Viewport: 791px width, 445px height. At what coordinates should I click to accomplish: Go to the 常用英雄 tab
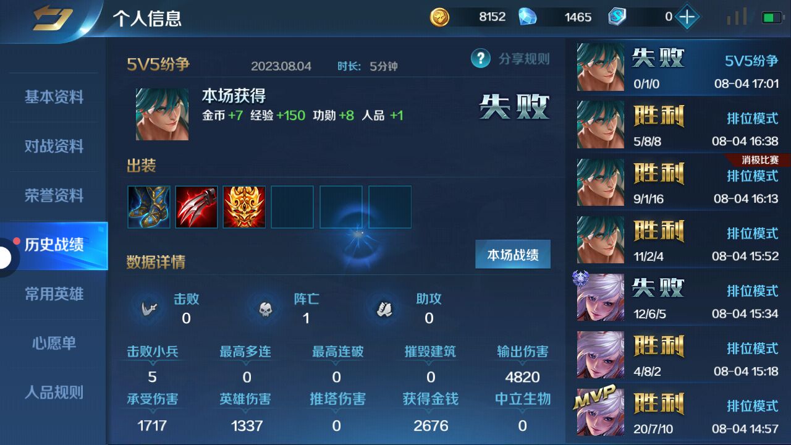54,294
